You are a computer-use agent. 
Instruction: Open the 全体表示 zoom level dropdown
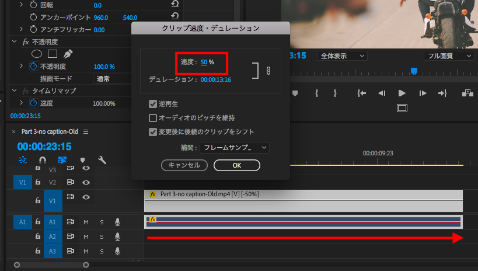pyautogui.click(x=341, y=56)
